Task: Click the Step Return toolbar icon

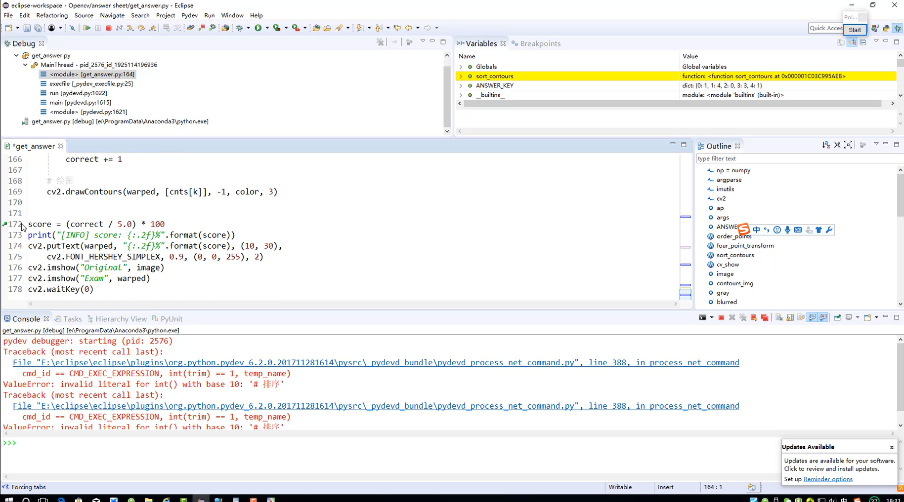Action: tap(152, 28)
